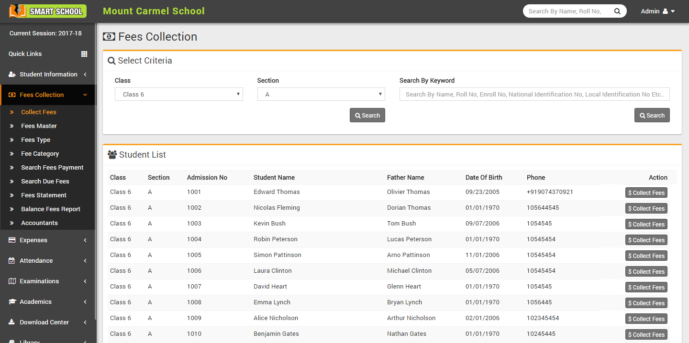Open the Fees Master submenu item

39,126
